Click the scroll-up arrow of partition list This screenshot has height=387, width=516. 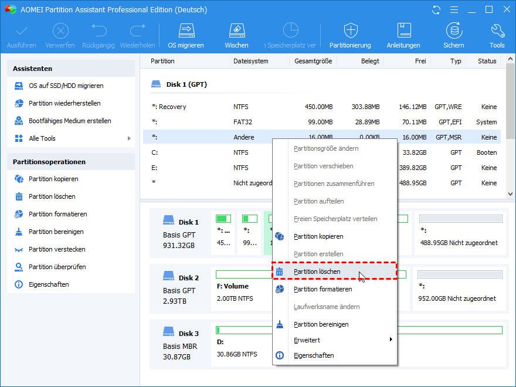(x=510, y=59)
